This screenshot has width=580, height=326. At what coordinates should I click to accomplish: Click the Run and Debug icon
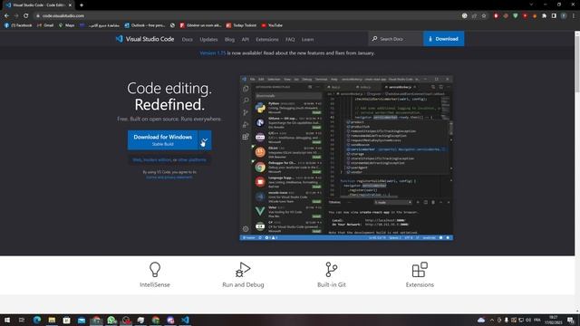[x=243, y=269]
